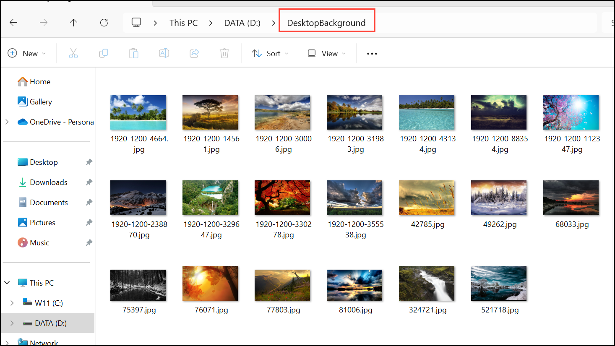The height and width of the screenshot is (346, 615).
Task: Open the Sort dropdown
Action: point(270,53)
